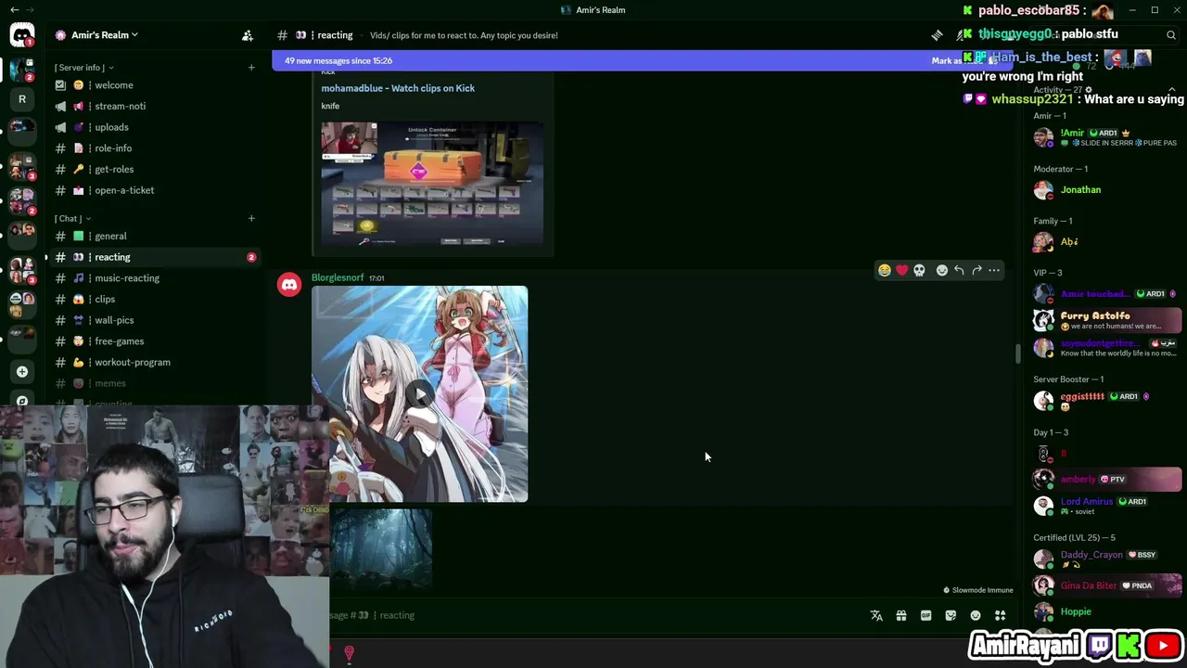The height and width of the screenshot is (668, 1187).
Task: Collapse the Server info category
Action: click(83, 67)
